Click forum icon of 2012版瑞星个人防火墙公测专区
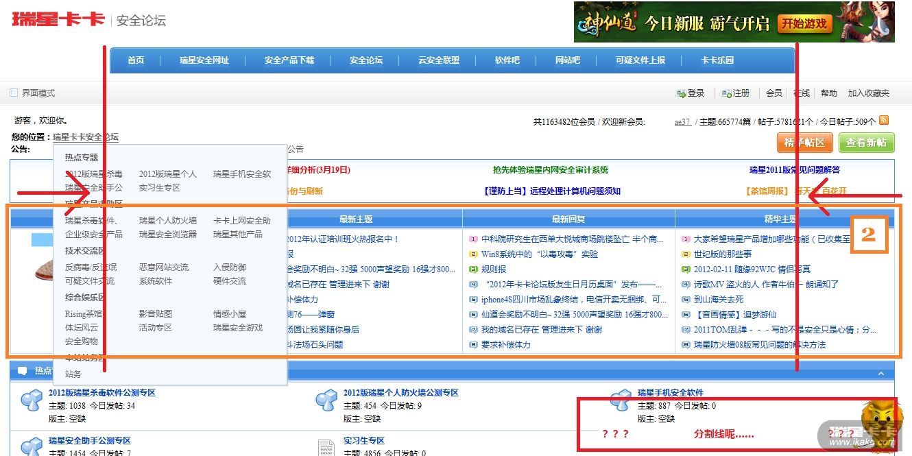The width and height of the screenshot is (912, 456). click(326, 400)
